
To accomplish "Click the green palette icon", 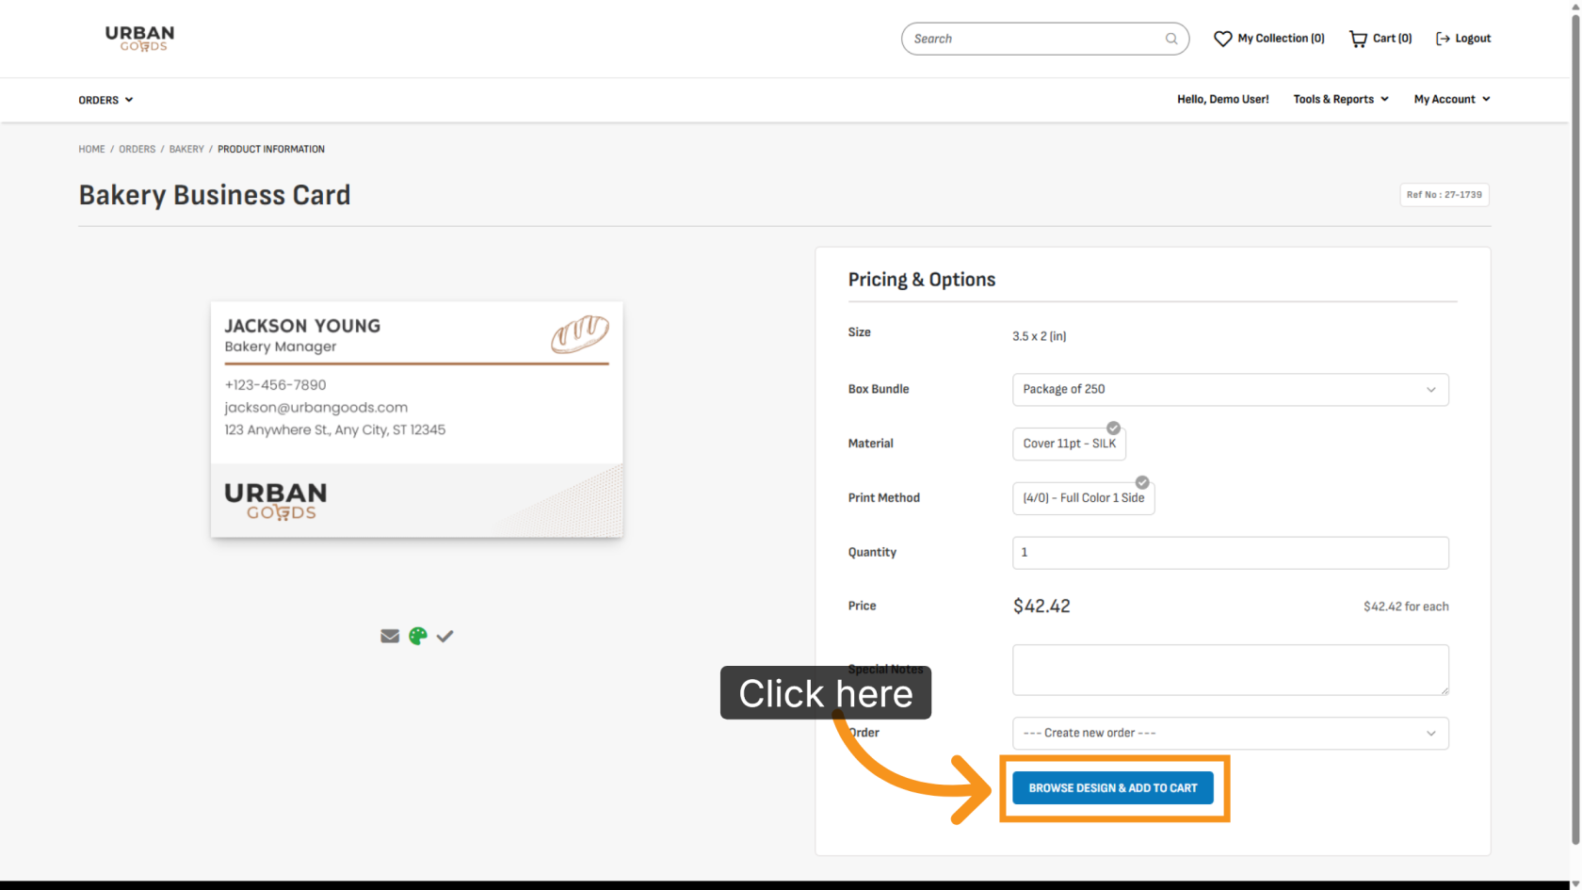I will [x=418, y=637].
